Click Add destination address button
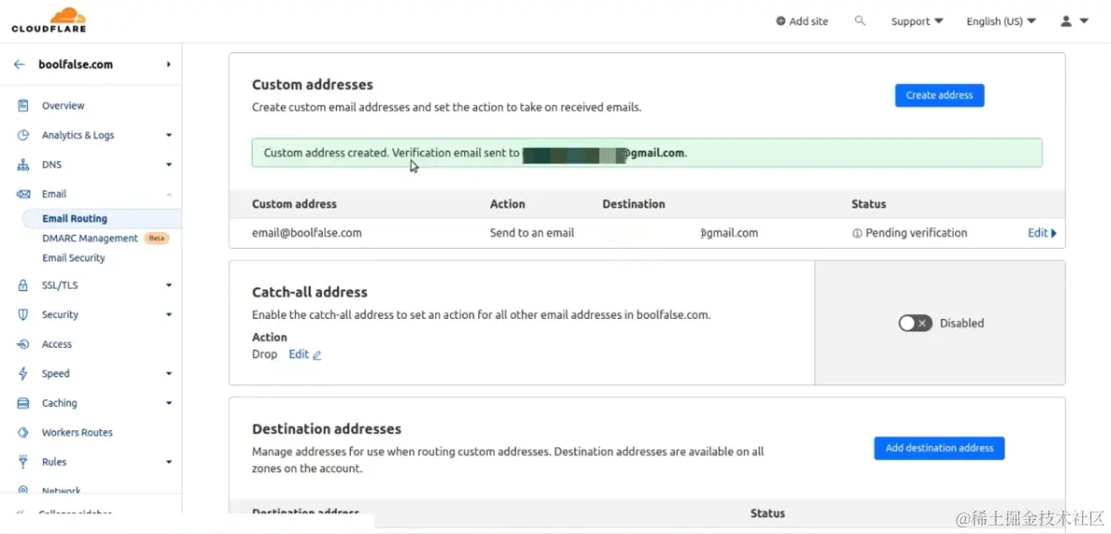 pos(940,448)
